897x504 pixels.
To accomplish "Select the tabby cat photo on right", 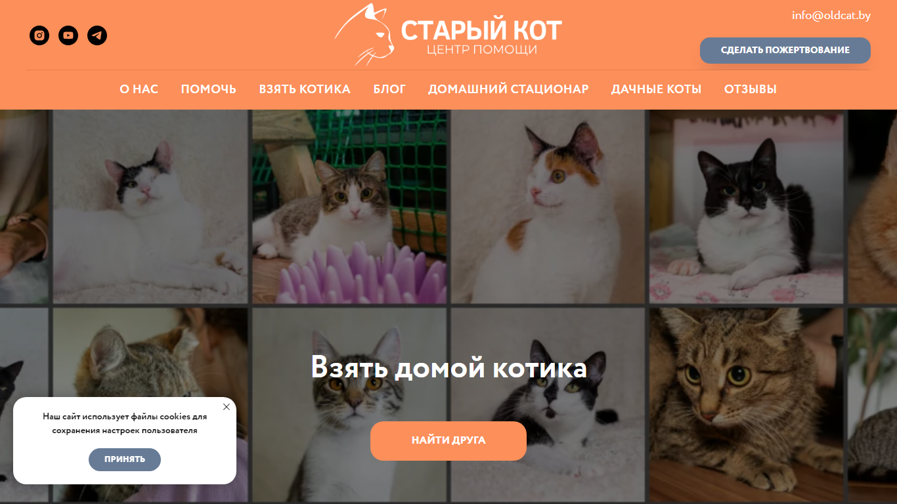I will (746, 405).
